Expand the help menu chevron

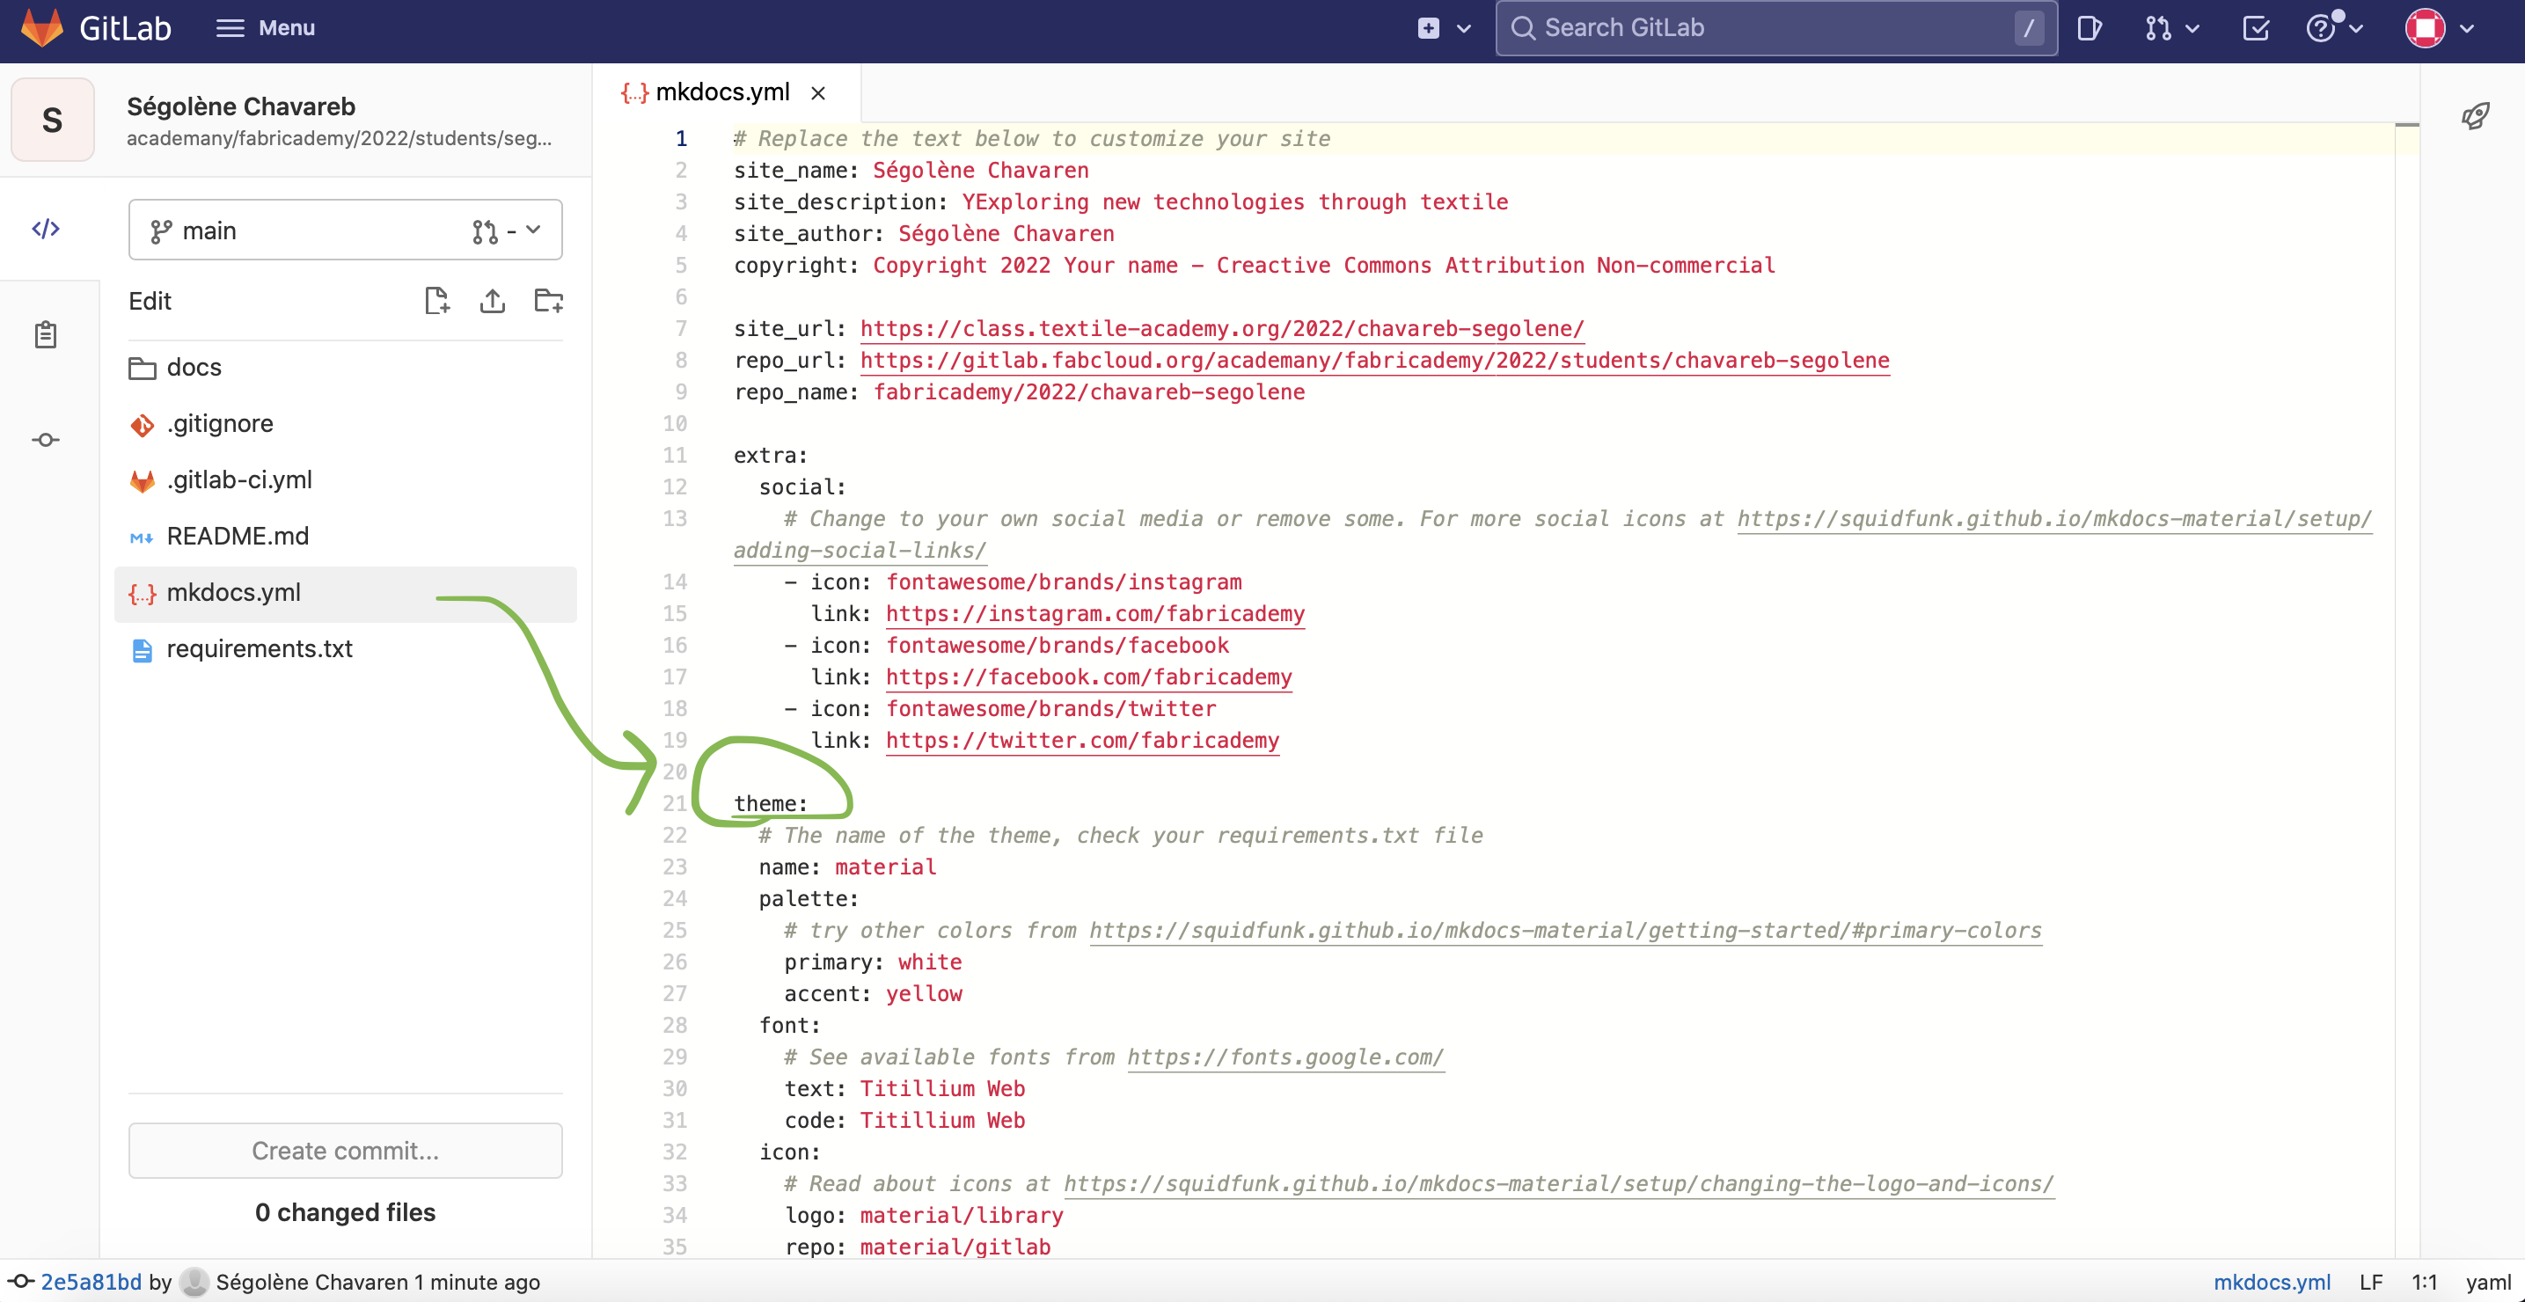(2355, 28)
